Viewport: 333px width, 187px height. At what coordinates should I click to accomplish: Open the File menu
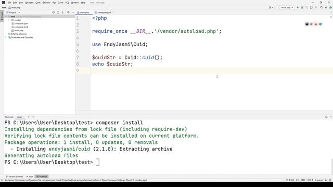coord(9,3)
